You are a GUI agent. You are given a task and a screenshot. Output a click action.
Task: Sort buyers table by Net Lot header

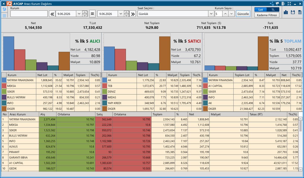pos(44,75)
